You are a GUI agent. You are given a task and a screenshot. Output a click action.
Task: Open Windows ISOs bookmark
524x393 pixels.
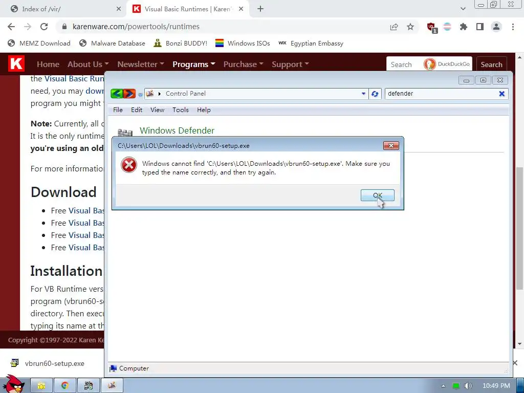(x=243, y=43)
